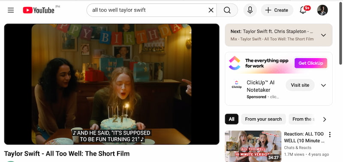Open Reaction video three-dot menu

(330, 135)
